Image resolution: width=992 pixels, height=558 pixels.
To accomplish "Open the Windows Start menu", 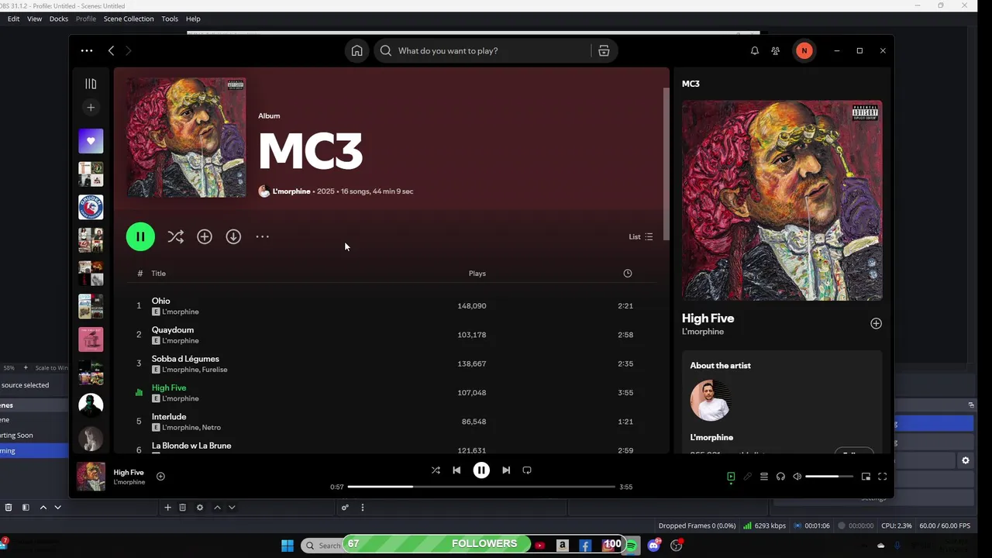I will click(x=288, y=545).
